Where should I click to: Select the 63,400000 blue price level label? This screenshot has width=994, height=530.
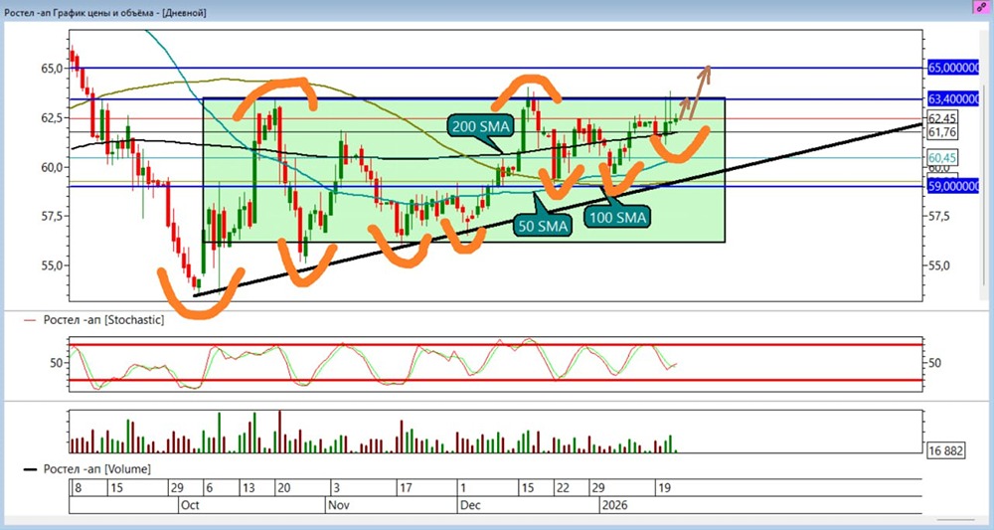[953, 98]
